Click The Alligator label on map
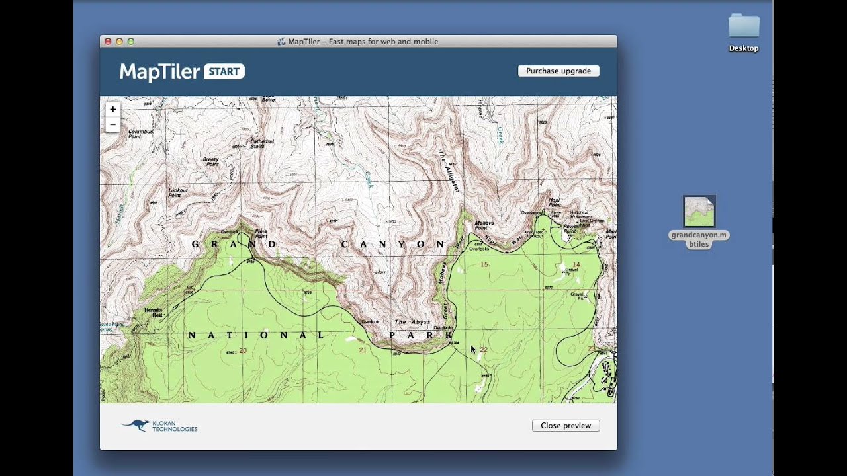This screenshot has width=847, height=476. 449,171
